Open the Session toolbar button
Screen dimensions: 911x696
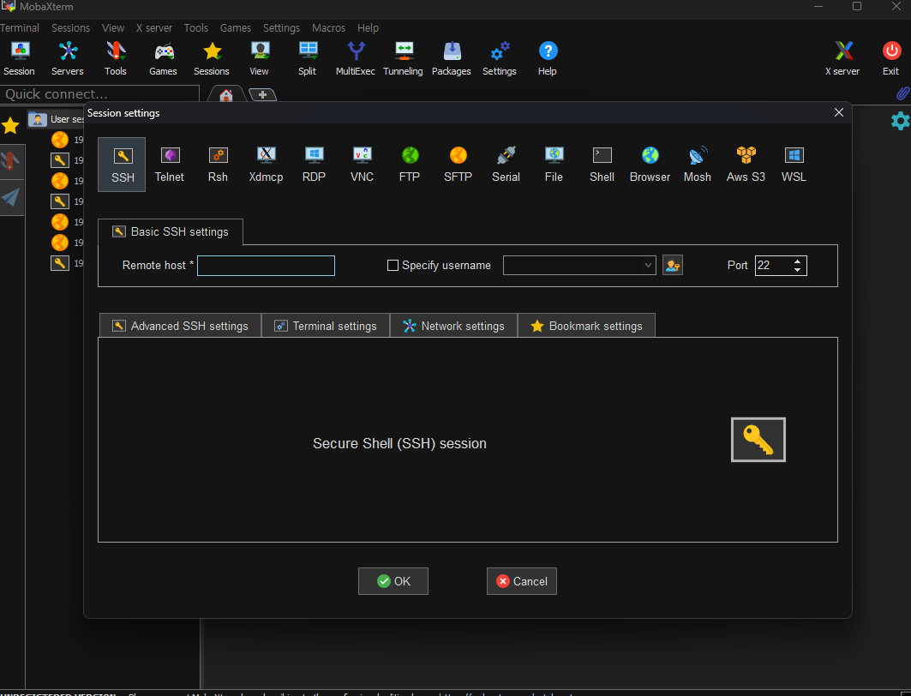tap(19, 58)
